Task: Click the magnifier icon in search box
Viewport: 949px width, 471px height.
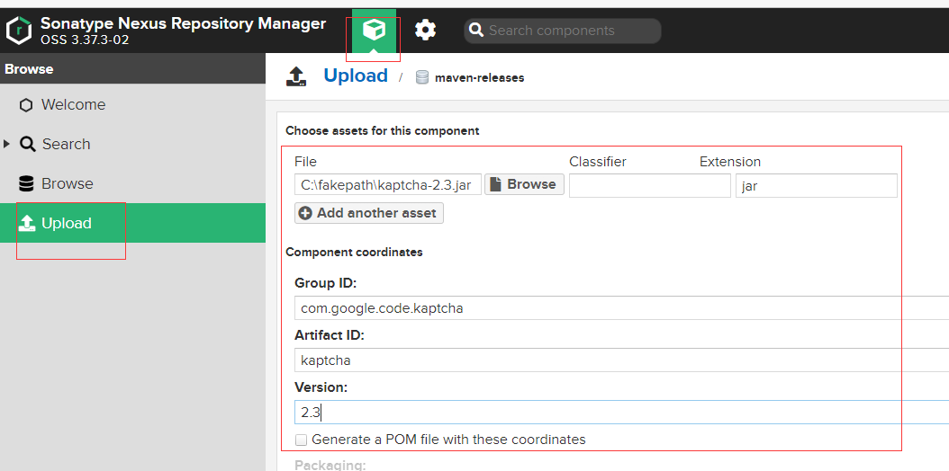Action: pyautogui.click(x=477, y=31)
